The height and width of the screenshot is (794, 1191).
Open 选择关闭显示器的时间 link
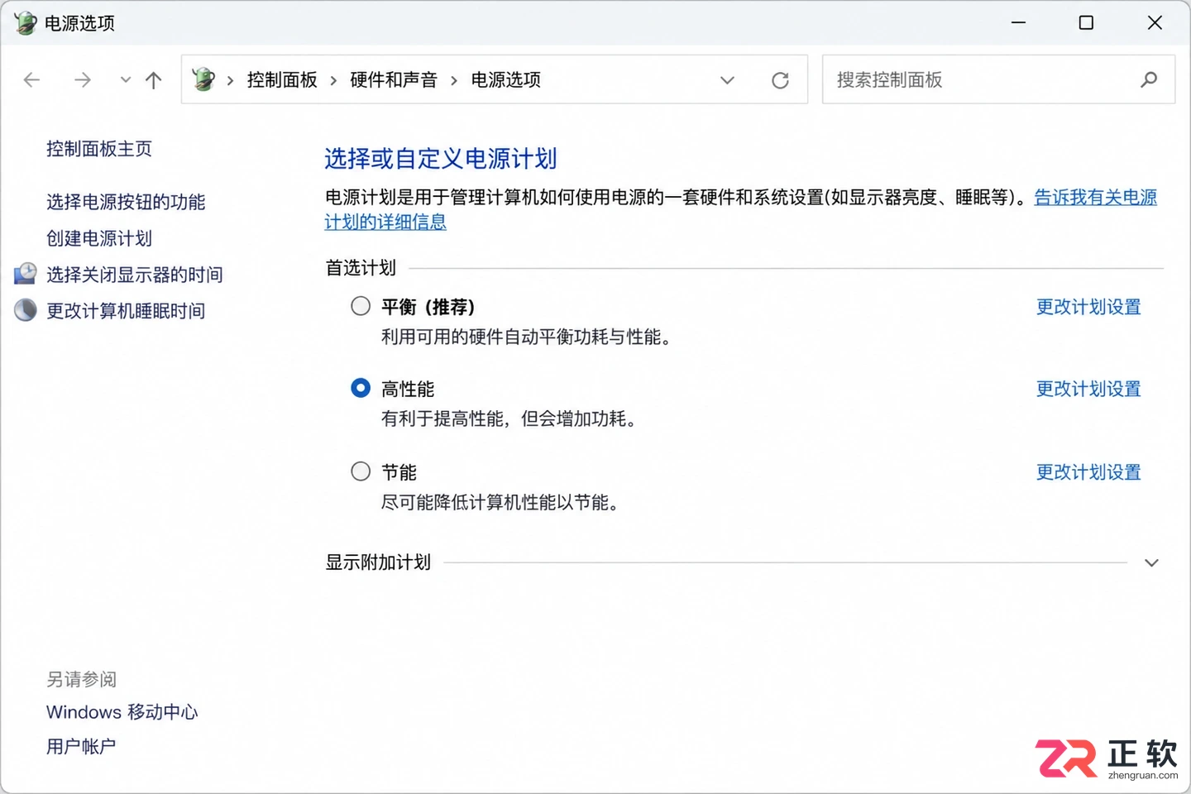coord(135,275)
